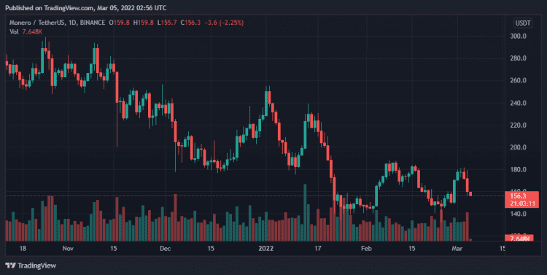
Task: Click the Dec label on the time axis
Action: click(165, 249)
